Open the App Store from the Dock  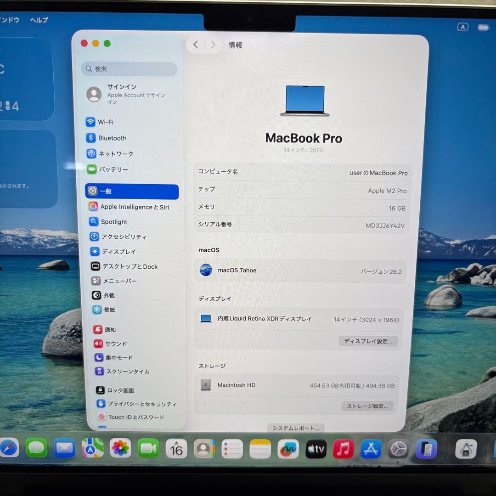371,449
